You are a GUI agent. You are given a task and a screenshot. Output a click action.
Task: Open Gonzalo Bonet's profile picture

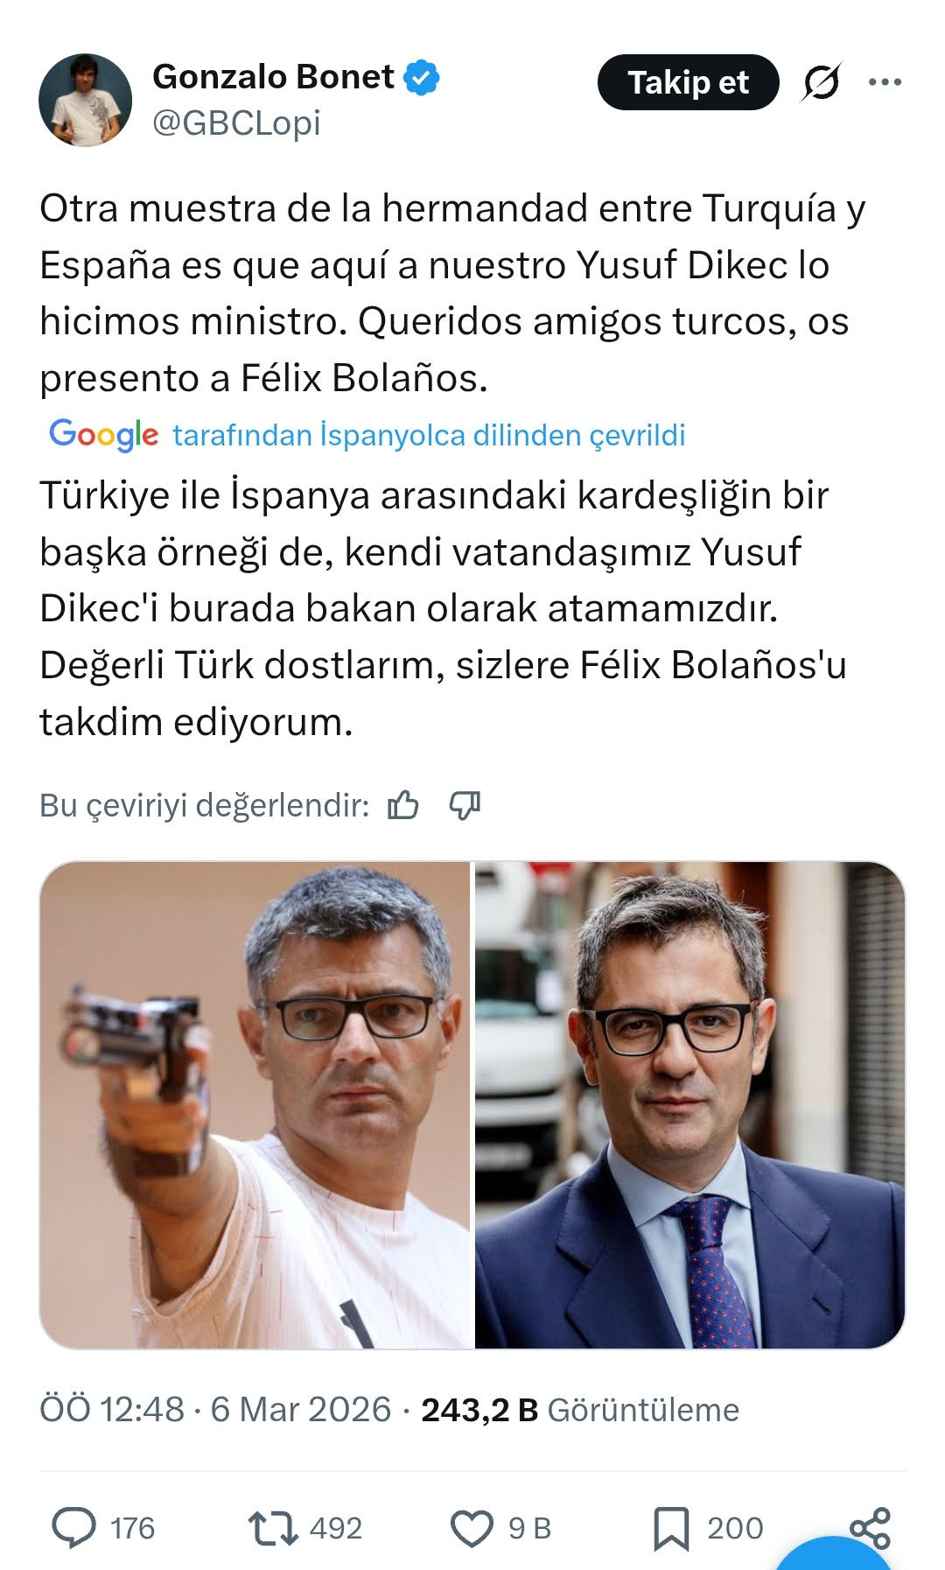tap(86, 100)
